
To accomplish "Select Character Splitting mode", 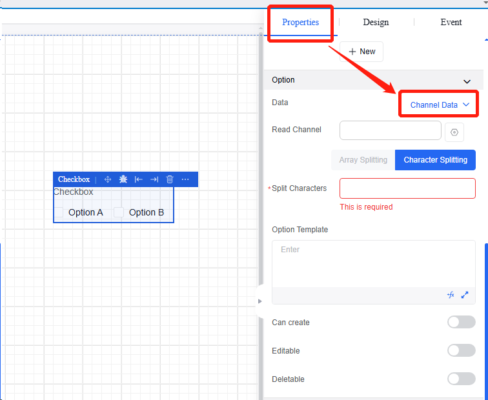I will coord(436,160).
